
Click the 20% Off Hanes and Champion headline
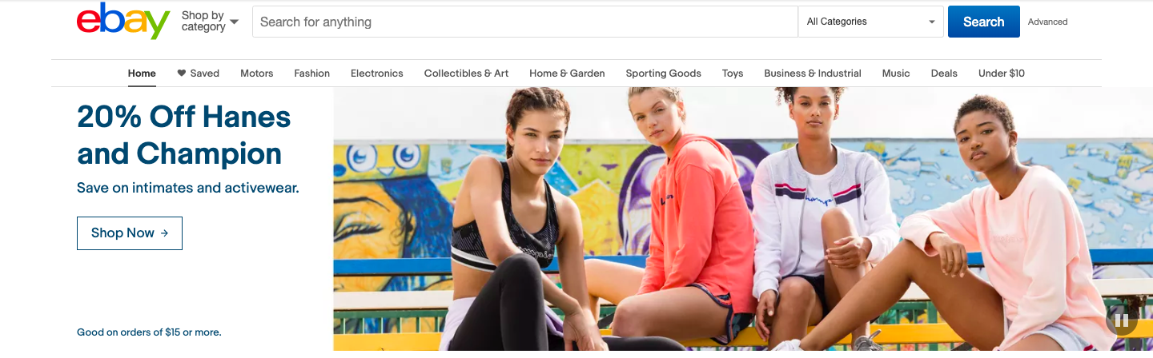pyautogui.click(x=183, y=135)
